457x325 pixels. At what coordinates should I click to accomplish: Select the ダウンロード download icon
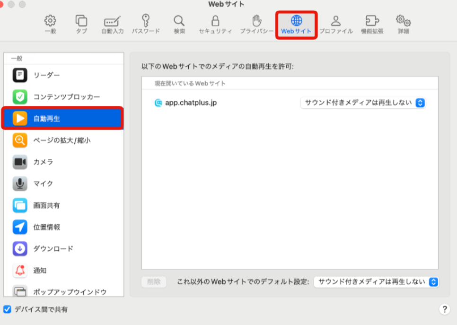[x=20, y=249]
